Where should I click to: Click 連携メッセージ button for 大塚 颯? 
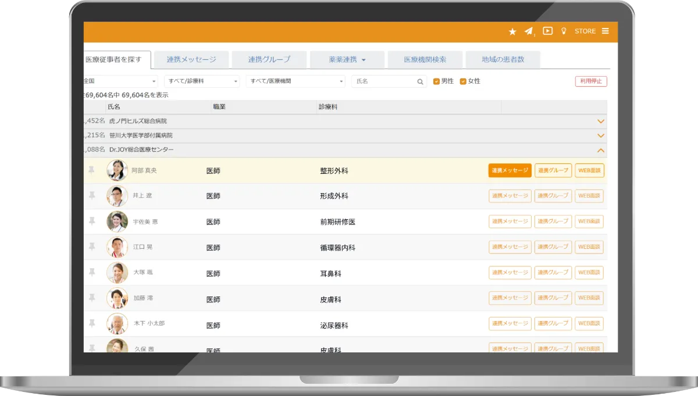pyautogui.click(x=510, y=273)
